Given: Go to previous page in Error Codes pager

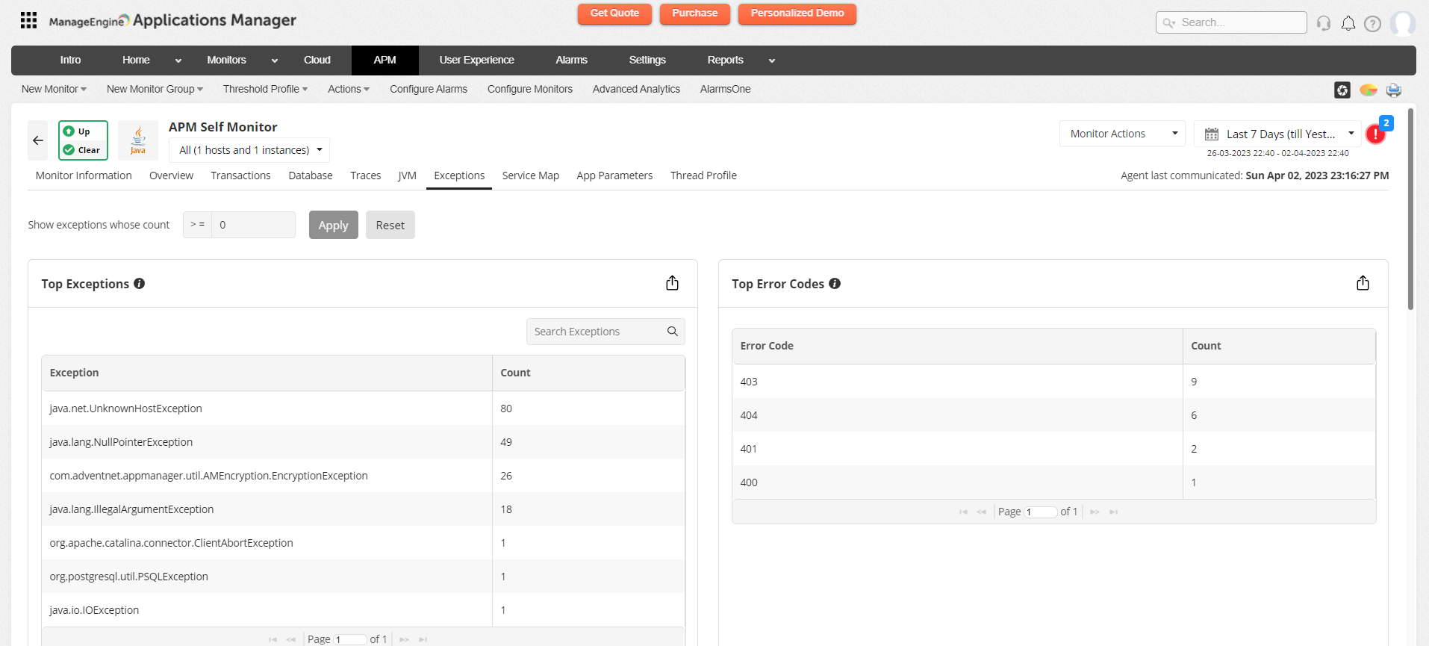Looking at the screenshot, I should click(981, 512).
